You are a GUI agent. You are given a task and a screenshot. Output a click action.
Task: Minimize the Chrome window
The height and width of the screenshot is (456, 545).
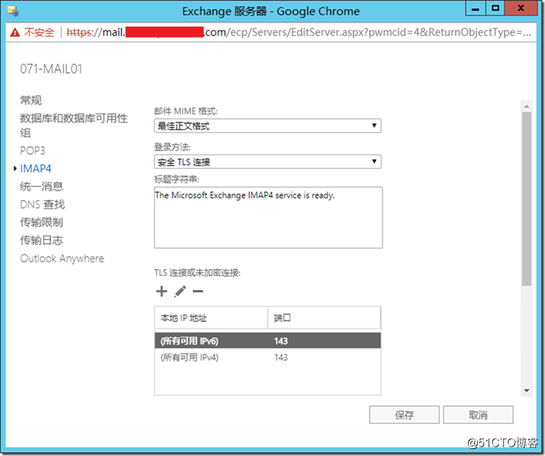[x=475, y=8]
